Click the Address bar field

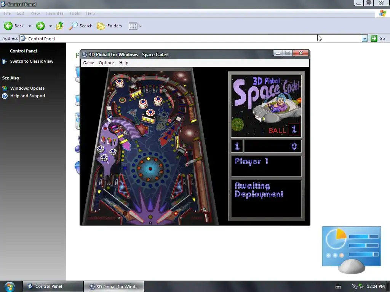190,38
